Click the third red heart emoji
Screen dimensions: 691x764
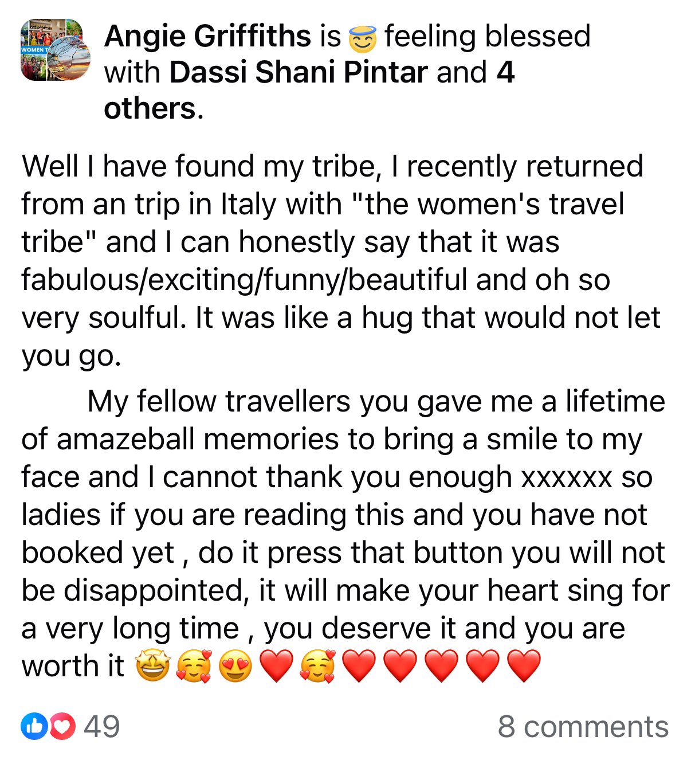pos(399,665)
